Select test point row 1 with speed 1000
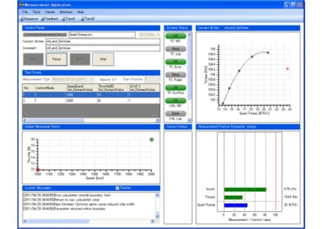This screenshot has width=322, height=229. (x=91, y=95)
